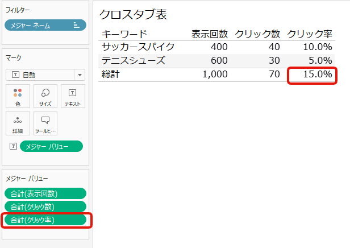The height and width of the screenshot is (248, 350).
Task: Select the メジャー ネーム filter pill
Action: pos(40,25)
